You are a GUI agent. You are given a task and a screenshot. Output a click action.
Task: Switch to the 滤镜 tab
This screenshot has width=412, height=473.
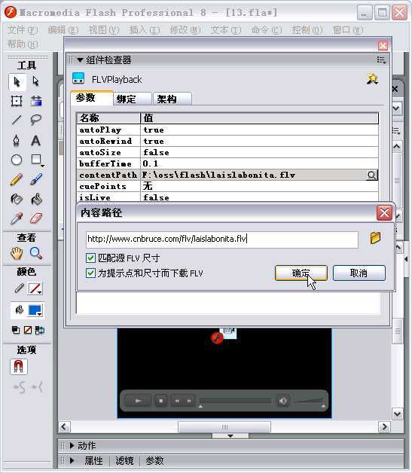124,461
